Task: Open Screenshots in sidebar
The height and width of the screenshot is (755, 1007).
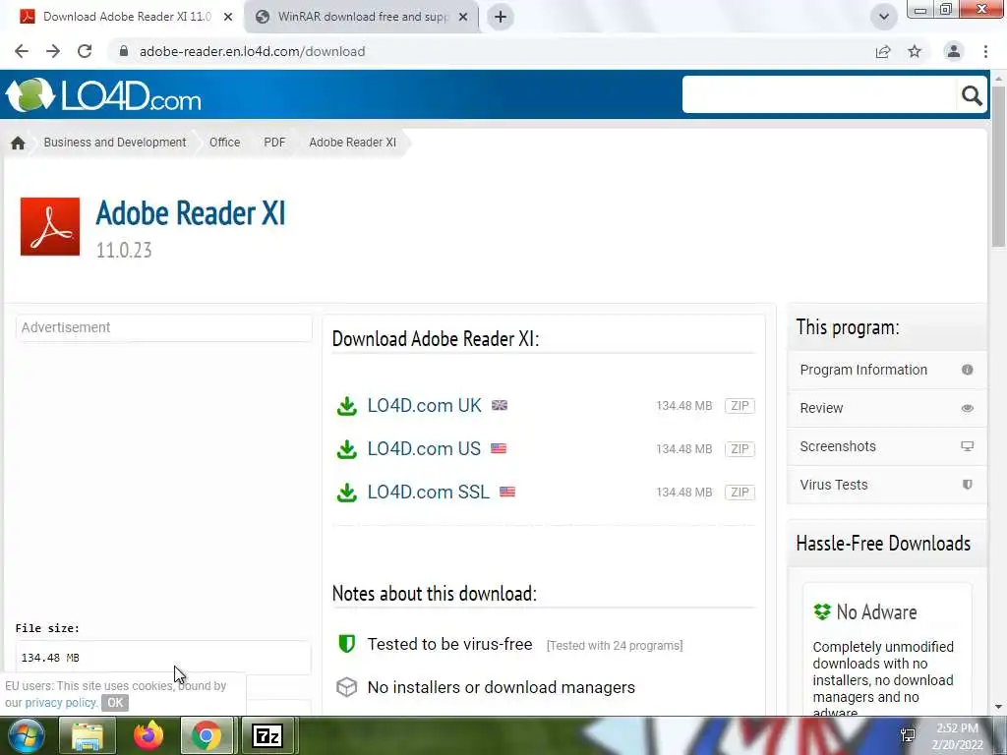Action: click(x=887, y=446)
